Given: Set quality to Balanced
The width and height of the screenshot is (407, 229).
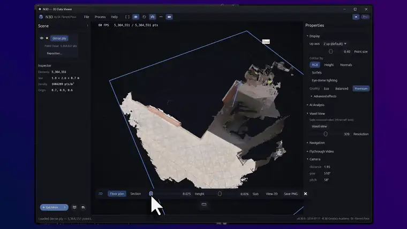Looking at the screenshot, I should click(x=342, y=88).
